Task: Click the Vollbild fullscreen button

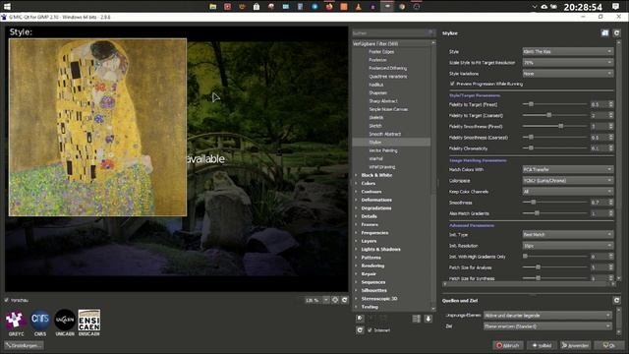Action: point(542,345)
